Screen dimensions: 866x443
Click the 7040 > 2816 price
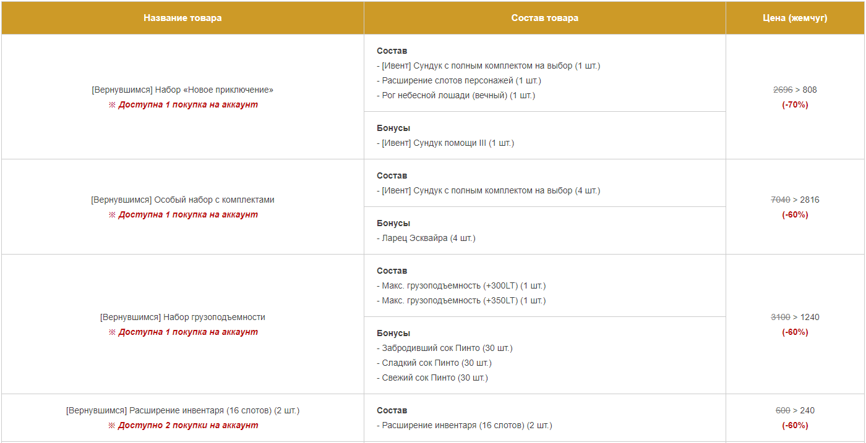pyautogui.click(x=795, y=200)
